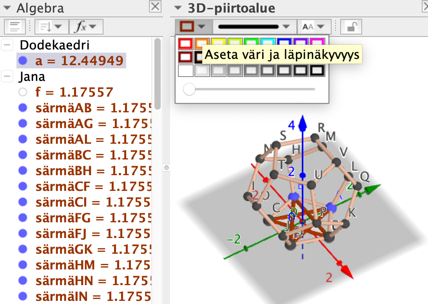The image size is (428, 304).
Task: Click the lock object padlock icon
Action: pyautogui.click(x=351, y=27)
